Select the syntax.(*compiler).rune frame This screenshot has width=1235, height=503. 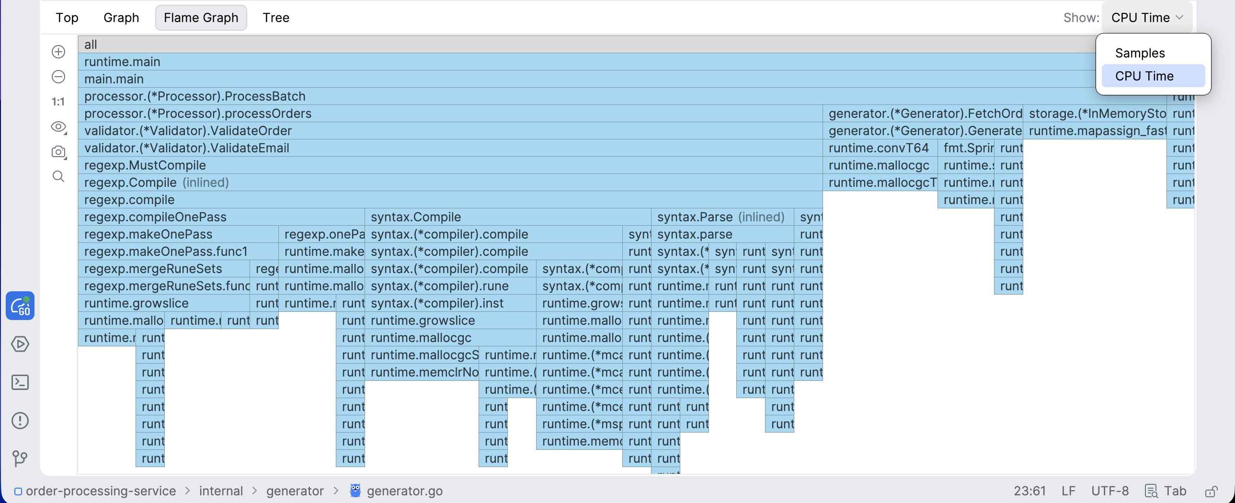coord(451,286)
